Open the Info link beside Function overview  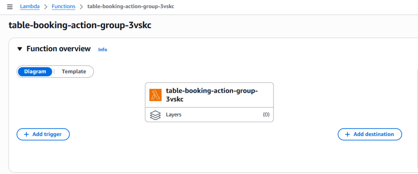point(102,49)
